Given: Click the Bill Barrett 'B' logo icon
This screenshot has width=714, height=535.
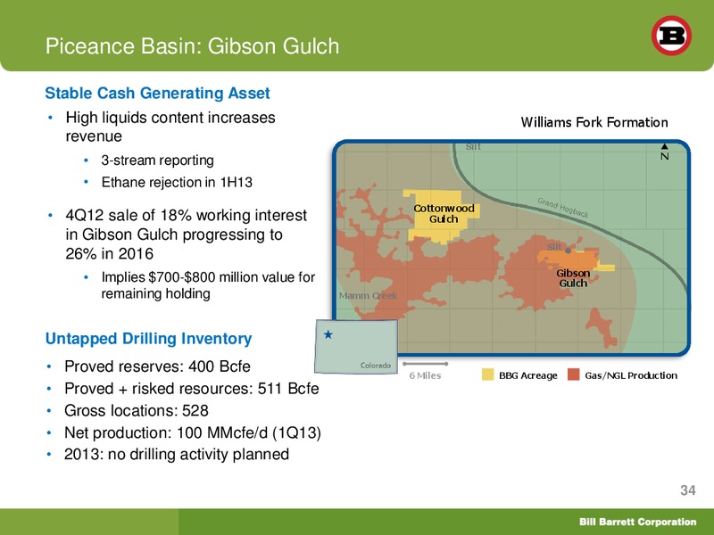Looking at the screenshot, I should pos(671,36).
